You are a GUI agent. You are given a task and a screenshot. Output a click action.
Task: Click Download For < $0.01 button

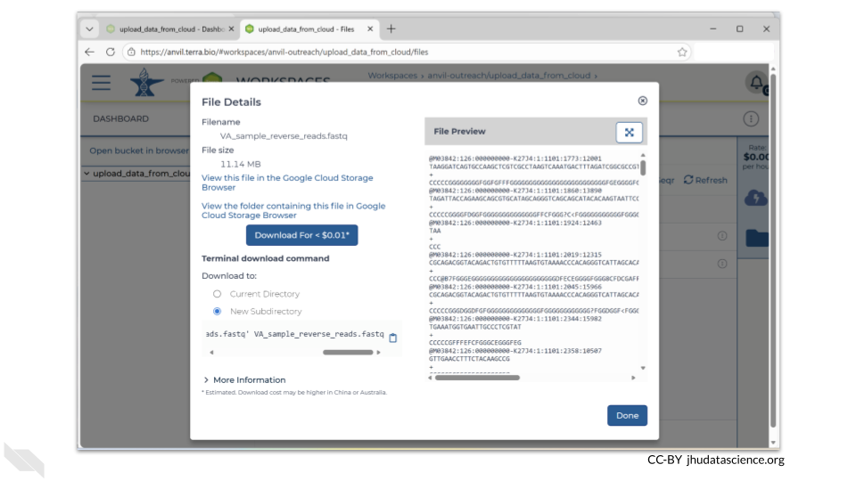302,235
